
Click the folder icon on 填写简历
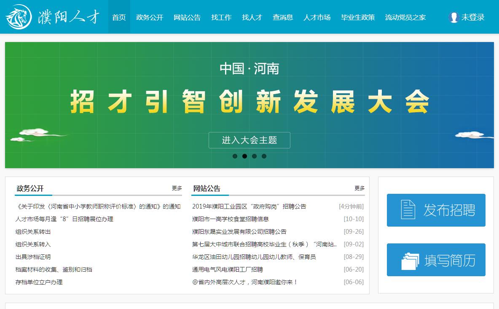410,261
